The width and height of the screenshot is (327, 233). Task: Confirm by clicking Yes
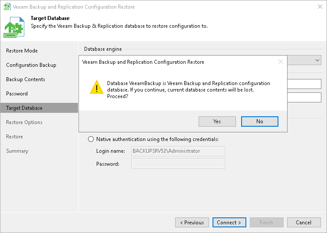click(x=217, y=121)
